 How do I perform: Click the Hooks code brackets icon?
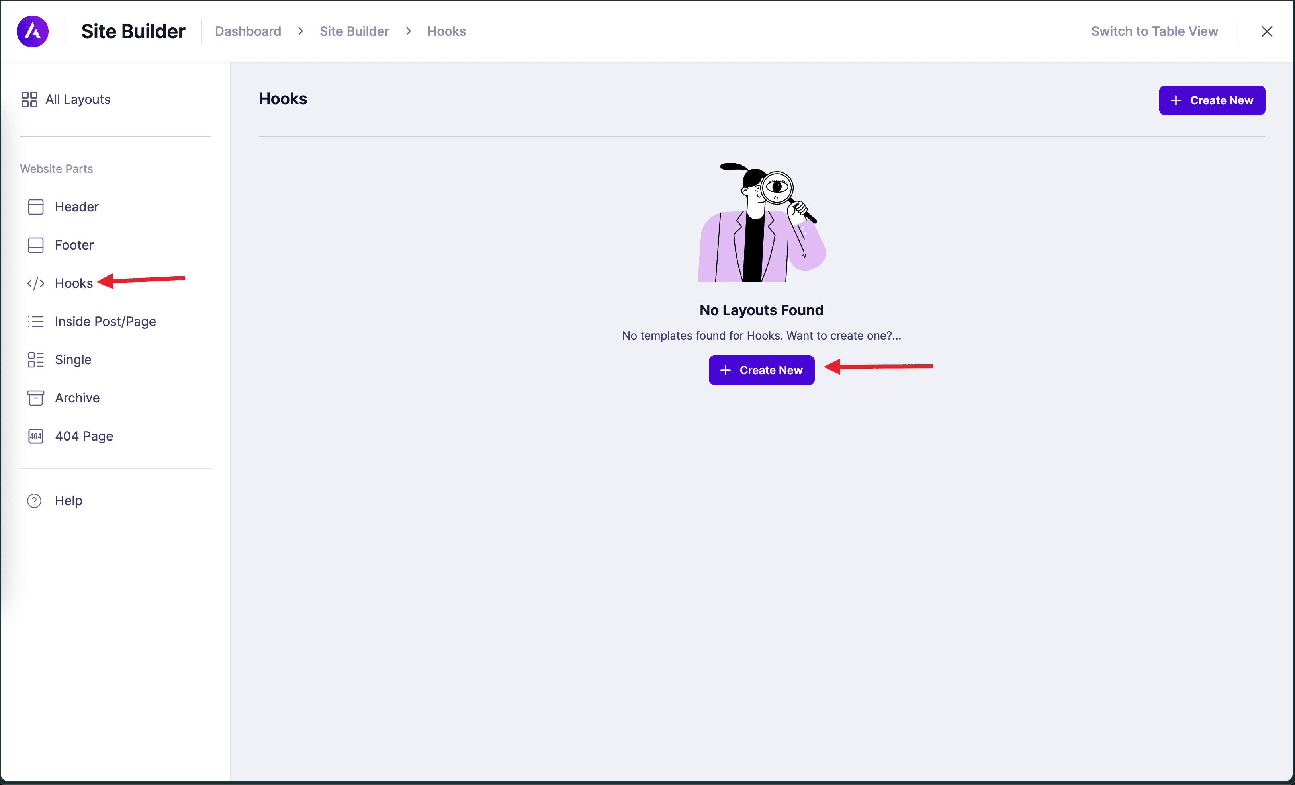coord(36,284)
